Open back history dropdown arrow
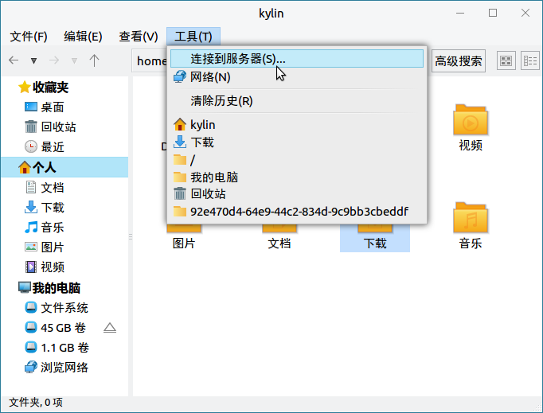543x413 pixels. [33, 61]
